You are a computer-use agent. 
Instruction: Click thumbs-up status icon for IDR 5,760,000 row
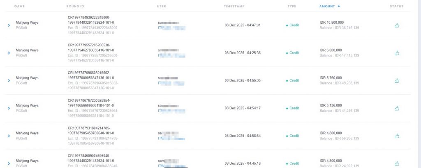[x=397, y=81]
